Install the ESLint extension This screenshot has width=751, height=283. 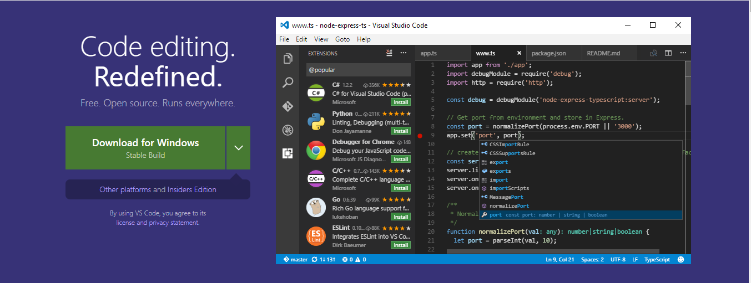(401, 245)
